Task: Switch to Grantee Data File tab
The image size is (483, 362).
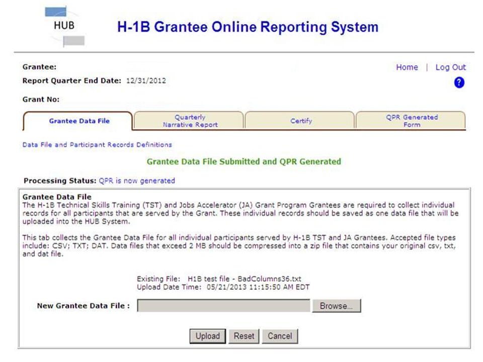Action: tap(79, 121)
